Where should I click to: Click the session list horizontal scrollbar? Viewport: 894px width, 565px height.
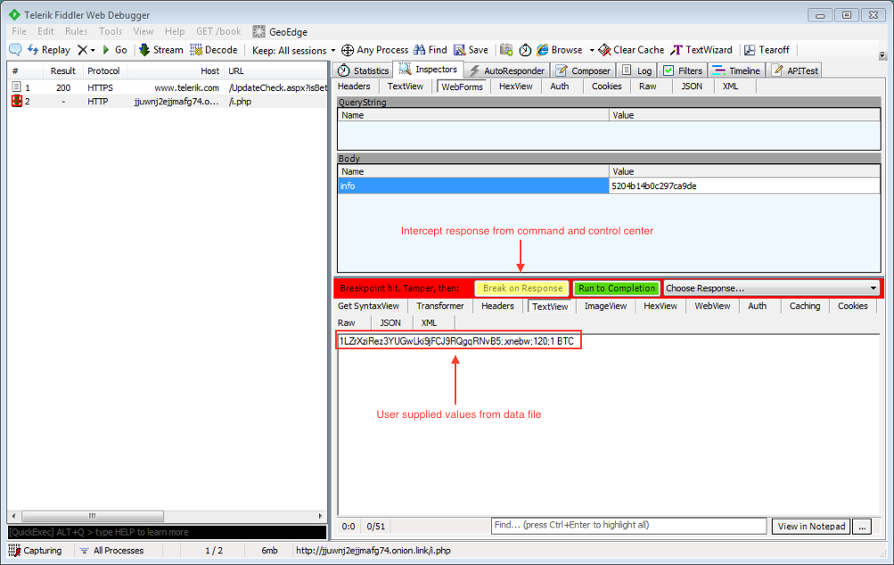(x=93, y=516)
